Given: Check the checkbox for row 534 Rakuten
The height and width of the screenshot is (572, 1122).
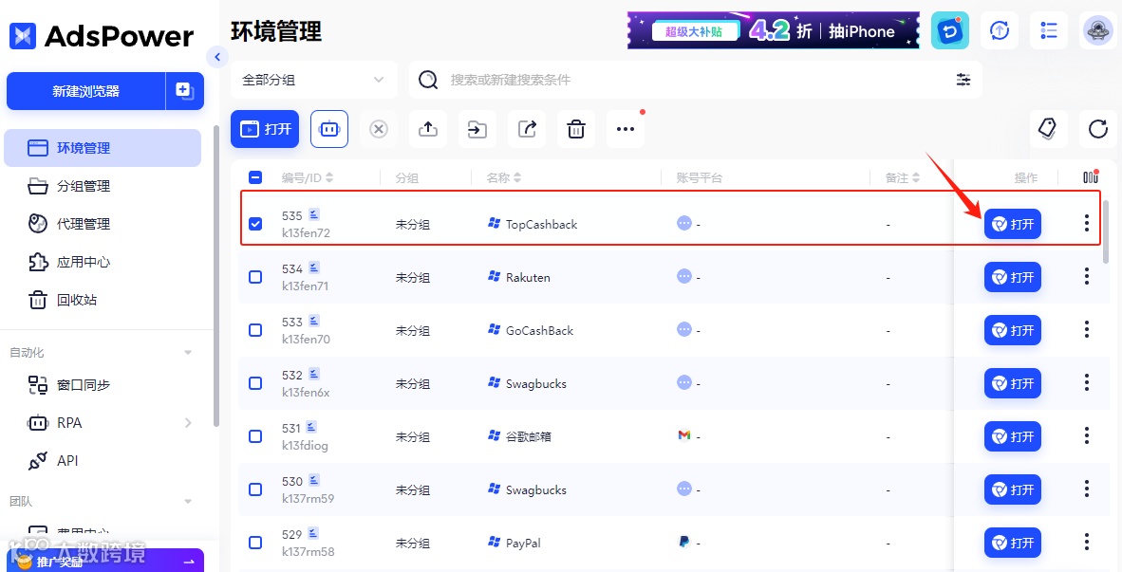Looking at the screenshot, I should coord(255,277).
